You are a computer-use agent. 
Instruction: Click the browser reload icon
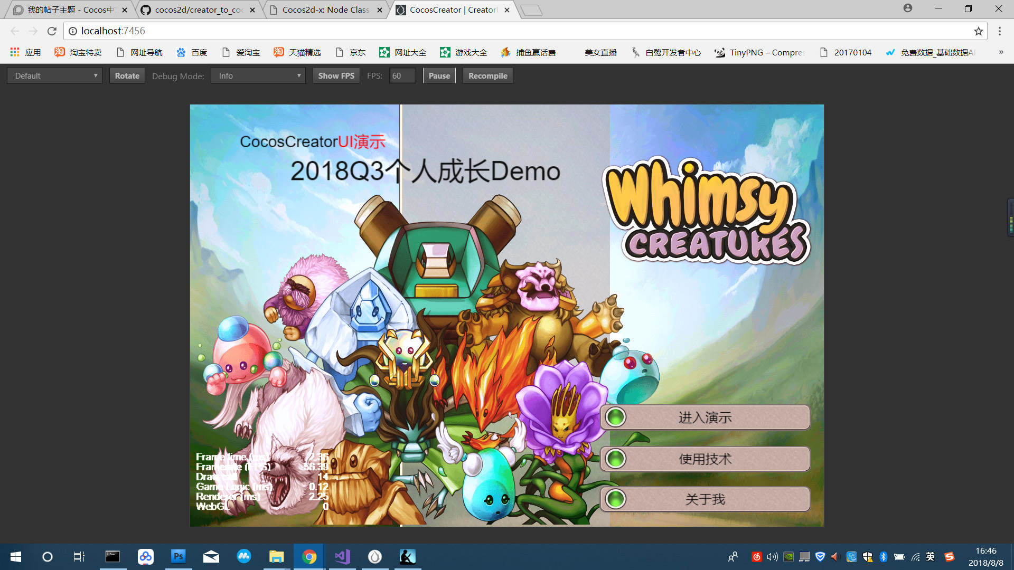coord(52,31)
